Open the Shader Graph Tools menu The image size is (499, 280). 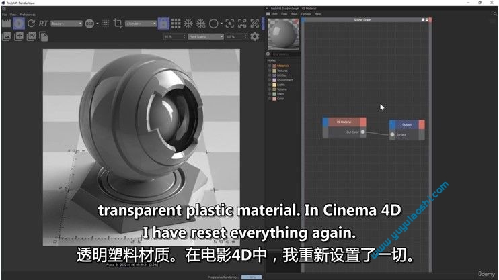[294, 14]
